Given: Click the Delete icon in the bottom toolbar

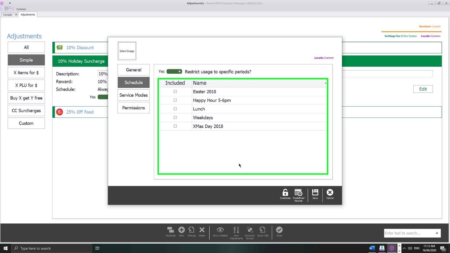Looking at the screenshot, I should click(202, 232).
